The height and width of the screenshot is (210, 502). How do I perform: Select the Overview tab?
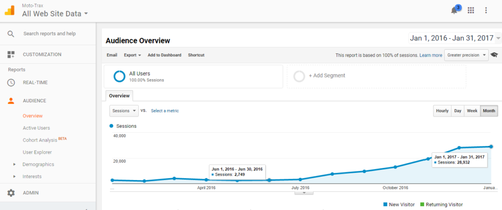[x=119, y=95]
